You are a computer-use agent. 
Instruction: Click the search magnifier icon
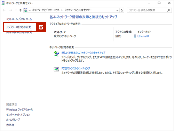(x=168, y=10)
